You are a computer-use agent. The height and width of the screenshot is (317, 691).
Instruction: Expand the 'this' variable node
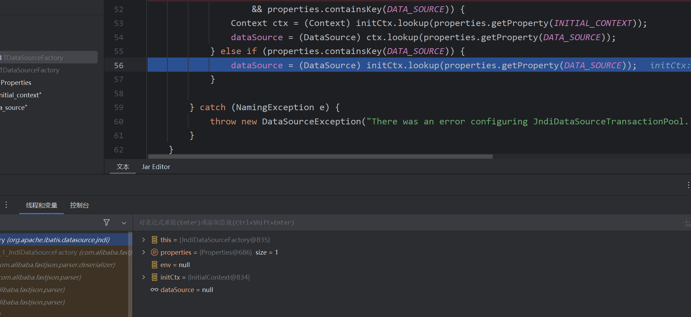pos(143,240)
